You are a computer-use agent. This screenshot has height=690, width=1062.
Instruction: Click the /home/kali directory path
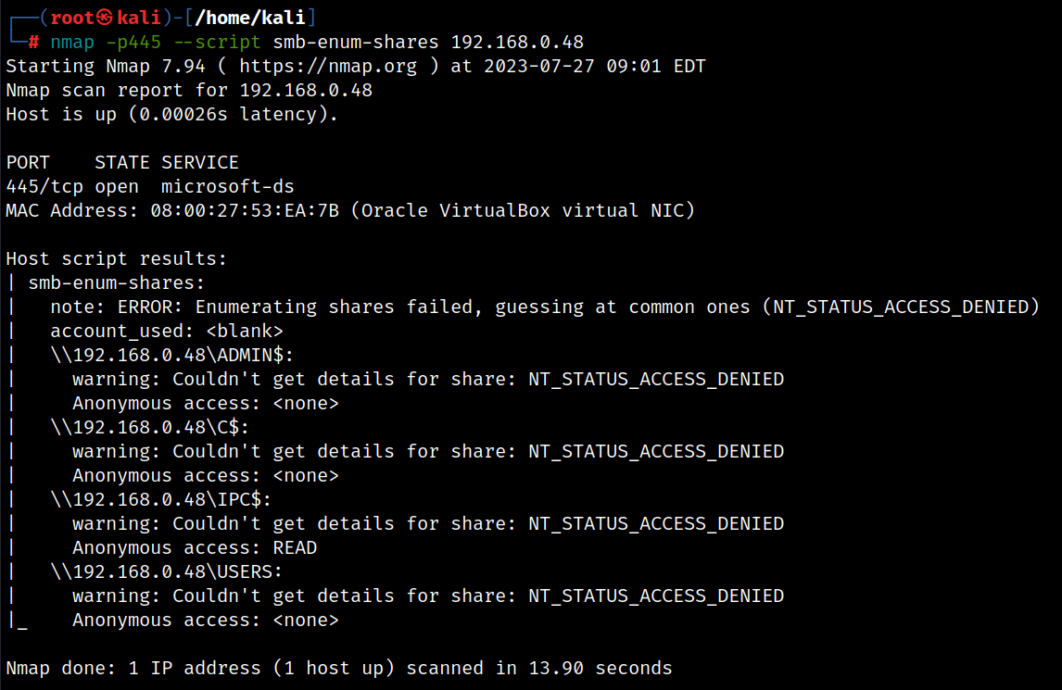click(250, 18)
